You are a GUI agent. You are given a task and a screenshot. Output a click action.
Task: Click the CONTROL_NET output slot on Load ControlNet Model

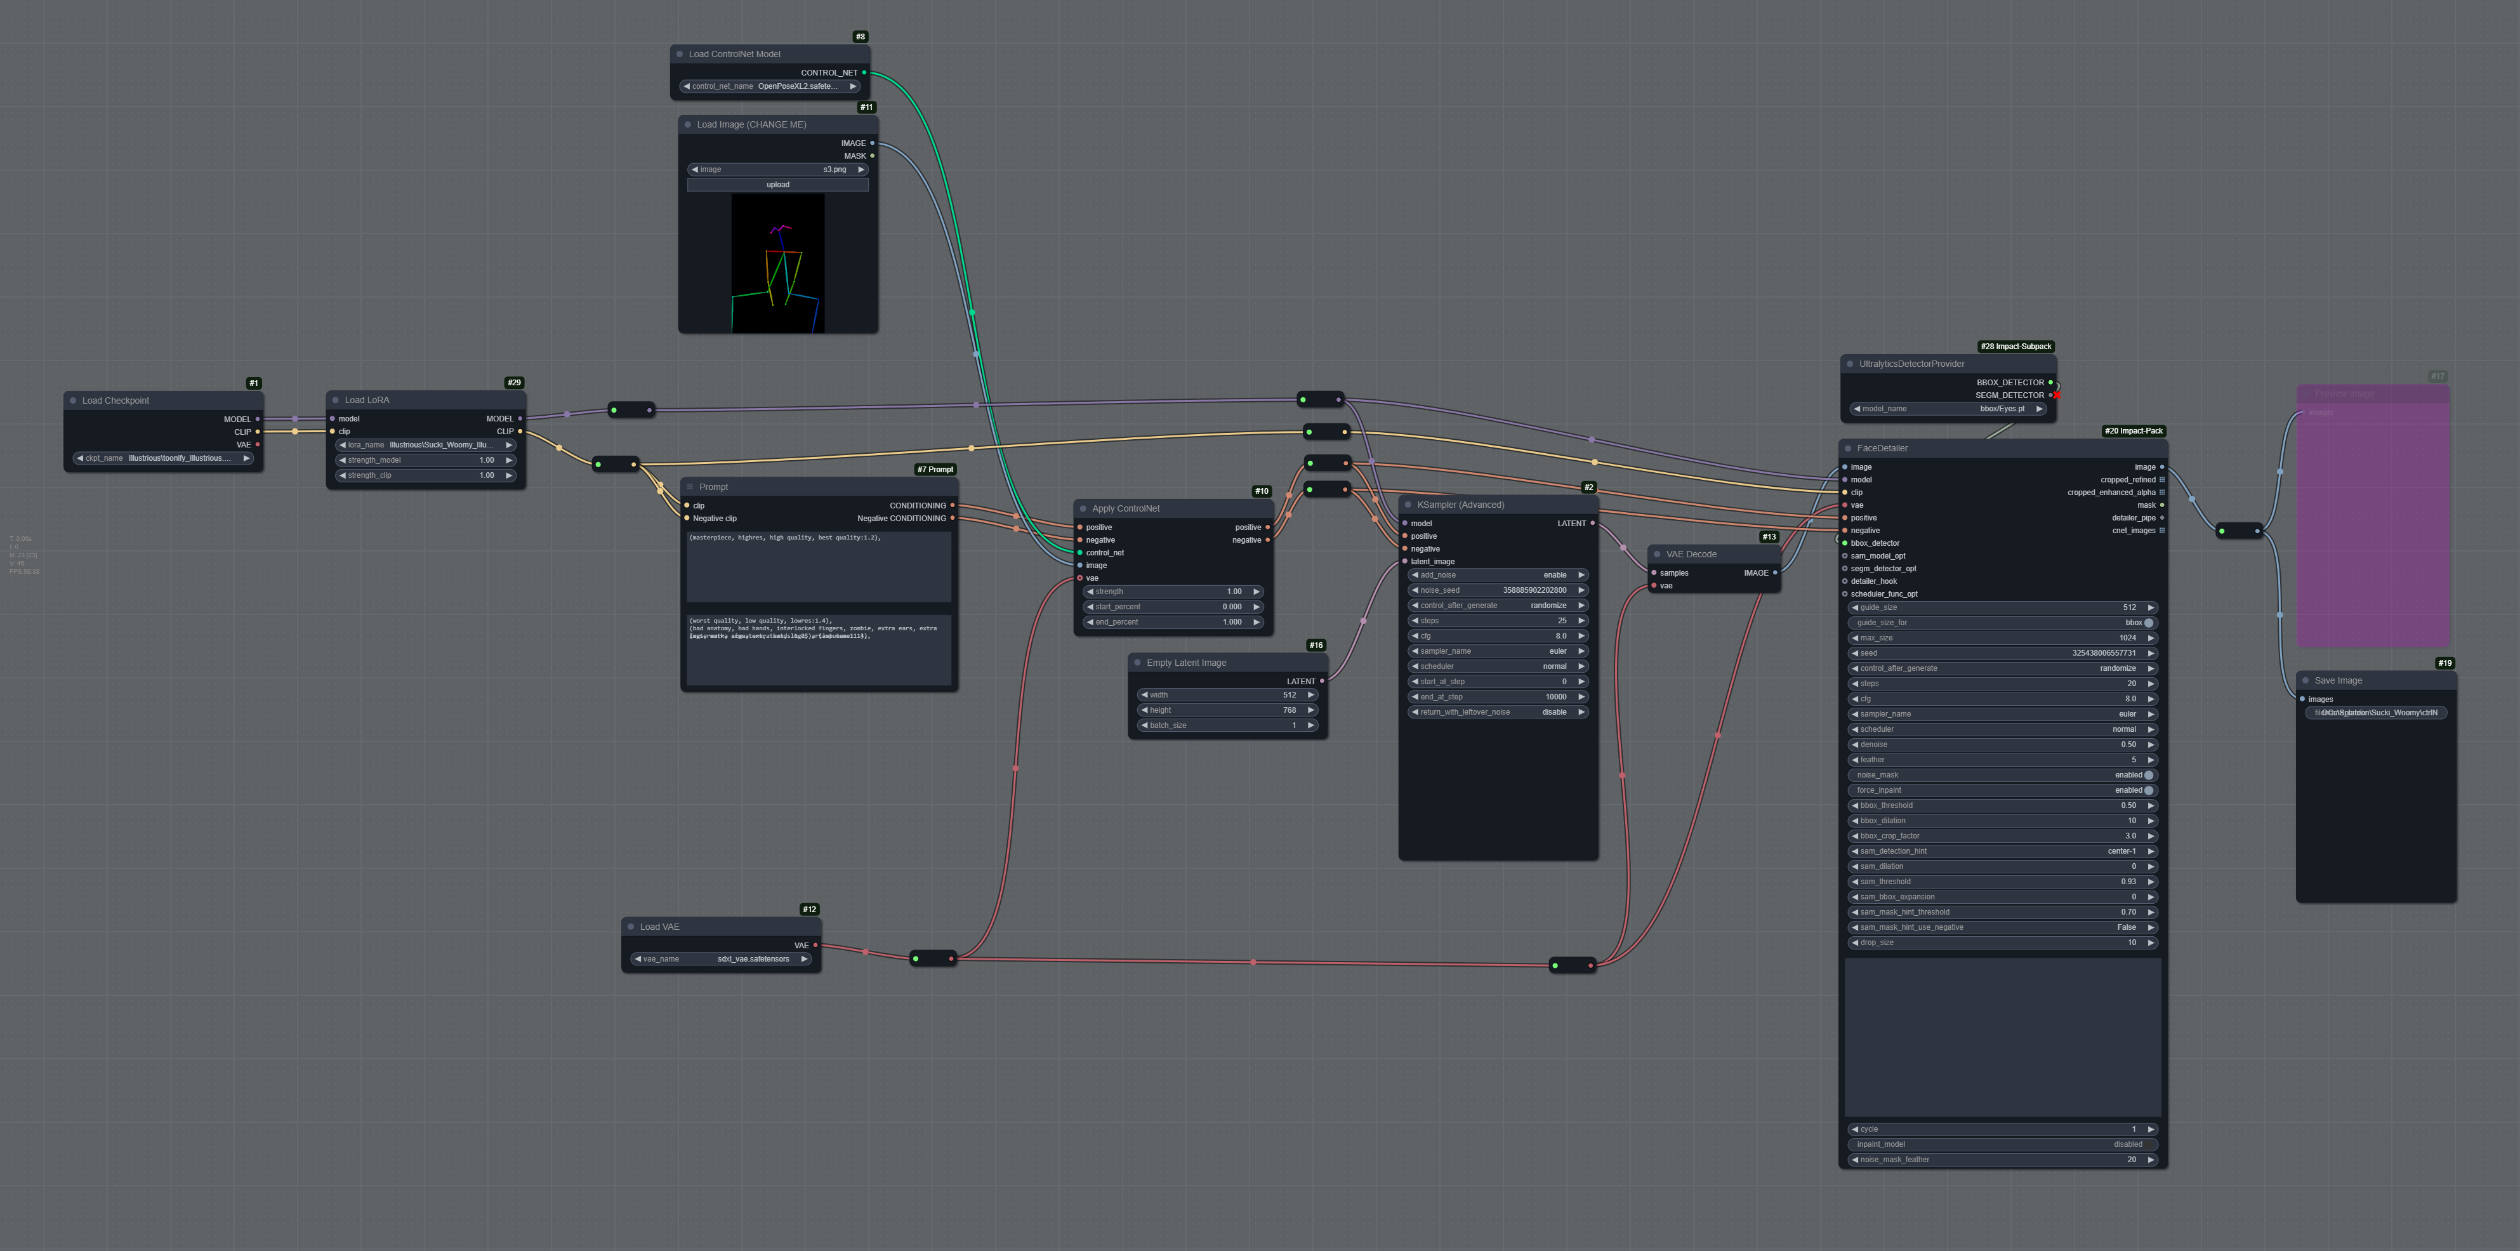864,72
